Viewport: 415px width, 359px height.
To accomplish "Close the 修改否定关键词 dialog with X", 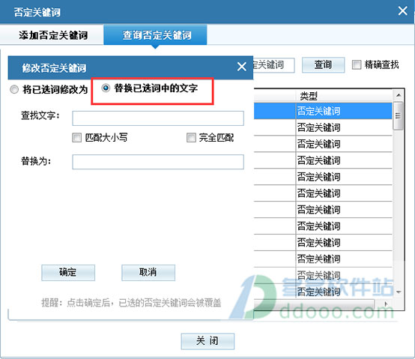I will [242, 67].
